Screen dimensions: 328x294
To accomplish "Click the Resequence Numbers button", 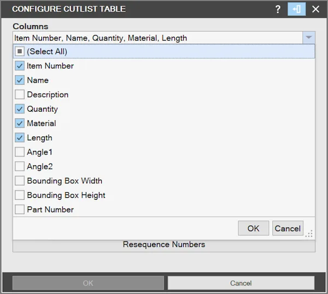I will 164,246.
